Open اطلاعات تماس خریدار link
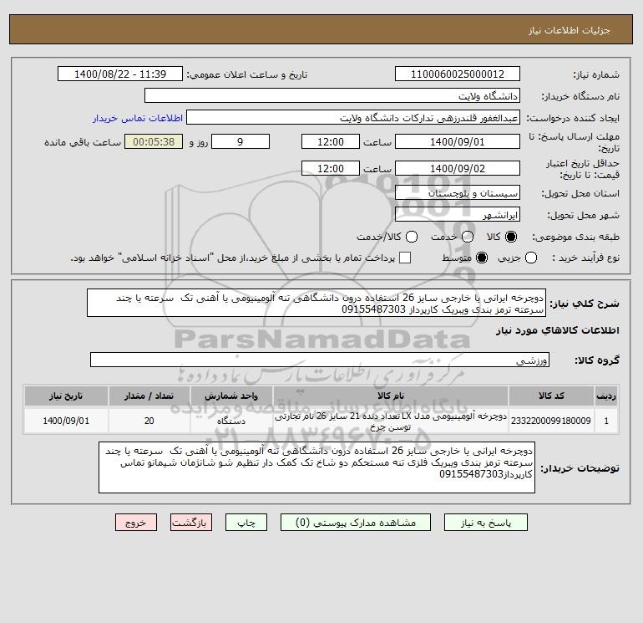The width and height of the screenshot is (643, 623). tap(138, 118)
